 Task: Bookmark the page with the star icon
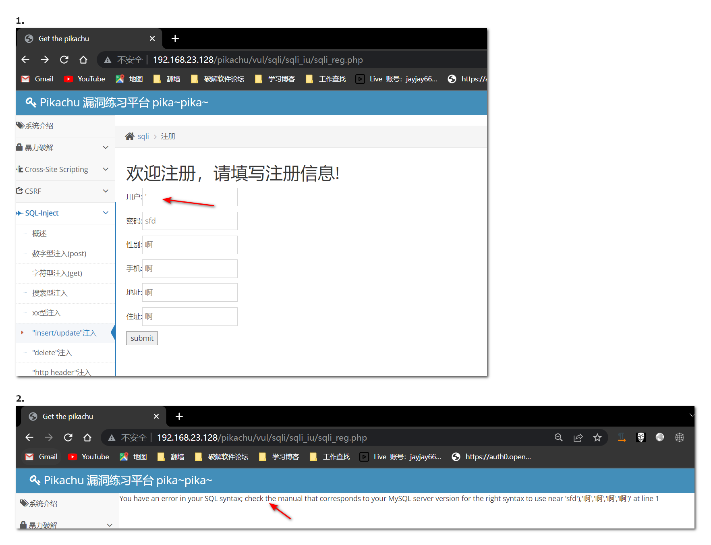pos(597,437)
